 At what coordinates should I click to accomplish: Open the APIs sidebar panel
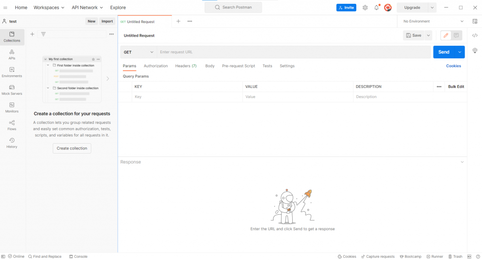click(12, 55)
